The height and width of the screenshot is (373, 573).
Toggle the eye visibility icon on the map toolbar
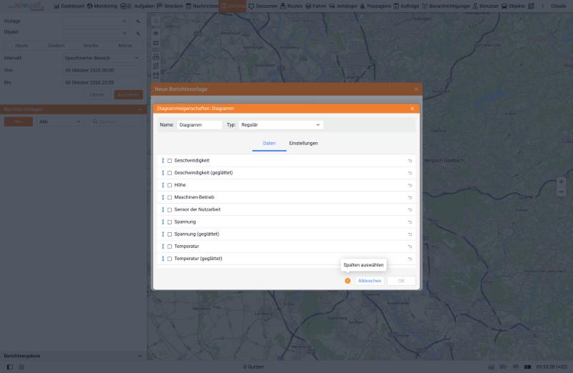coord(156,33)
